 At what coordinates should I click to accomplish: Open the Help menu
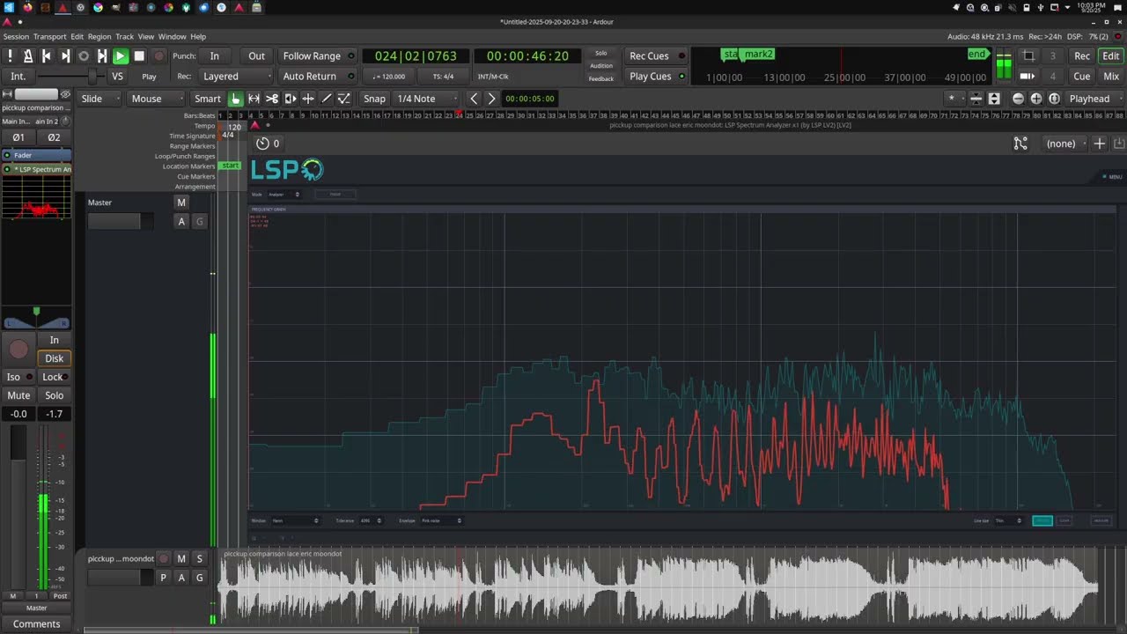coord(198,37)
